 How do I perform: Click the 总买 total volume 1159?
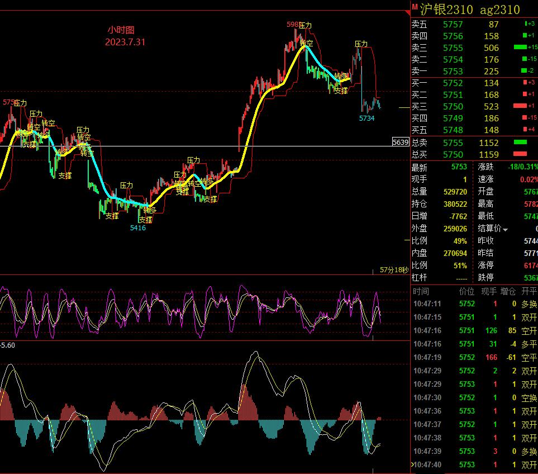489,154
